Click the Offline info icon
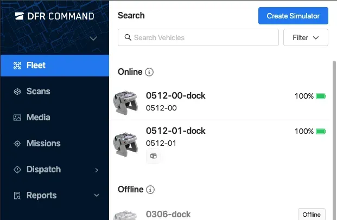The width and height of the screenshot is (337, 220). coord(151,190)
